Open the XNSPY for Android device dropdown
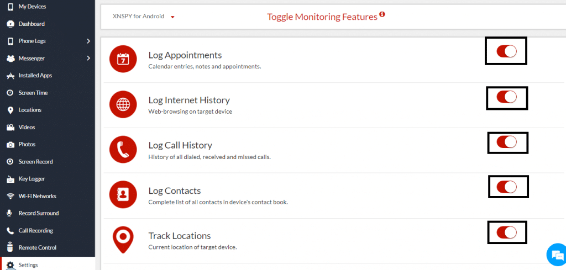 click(x=144, y=17)
